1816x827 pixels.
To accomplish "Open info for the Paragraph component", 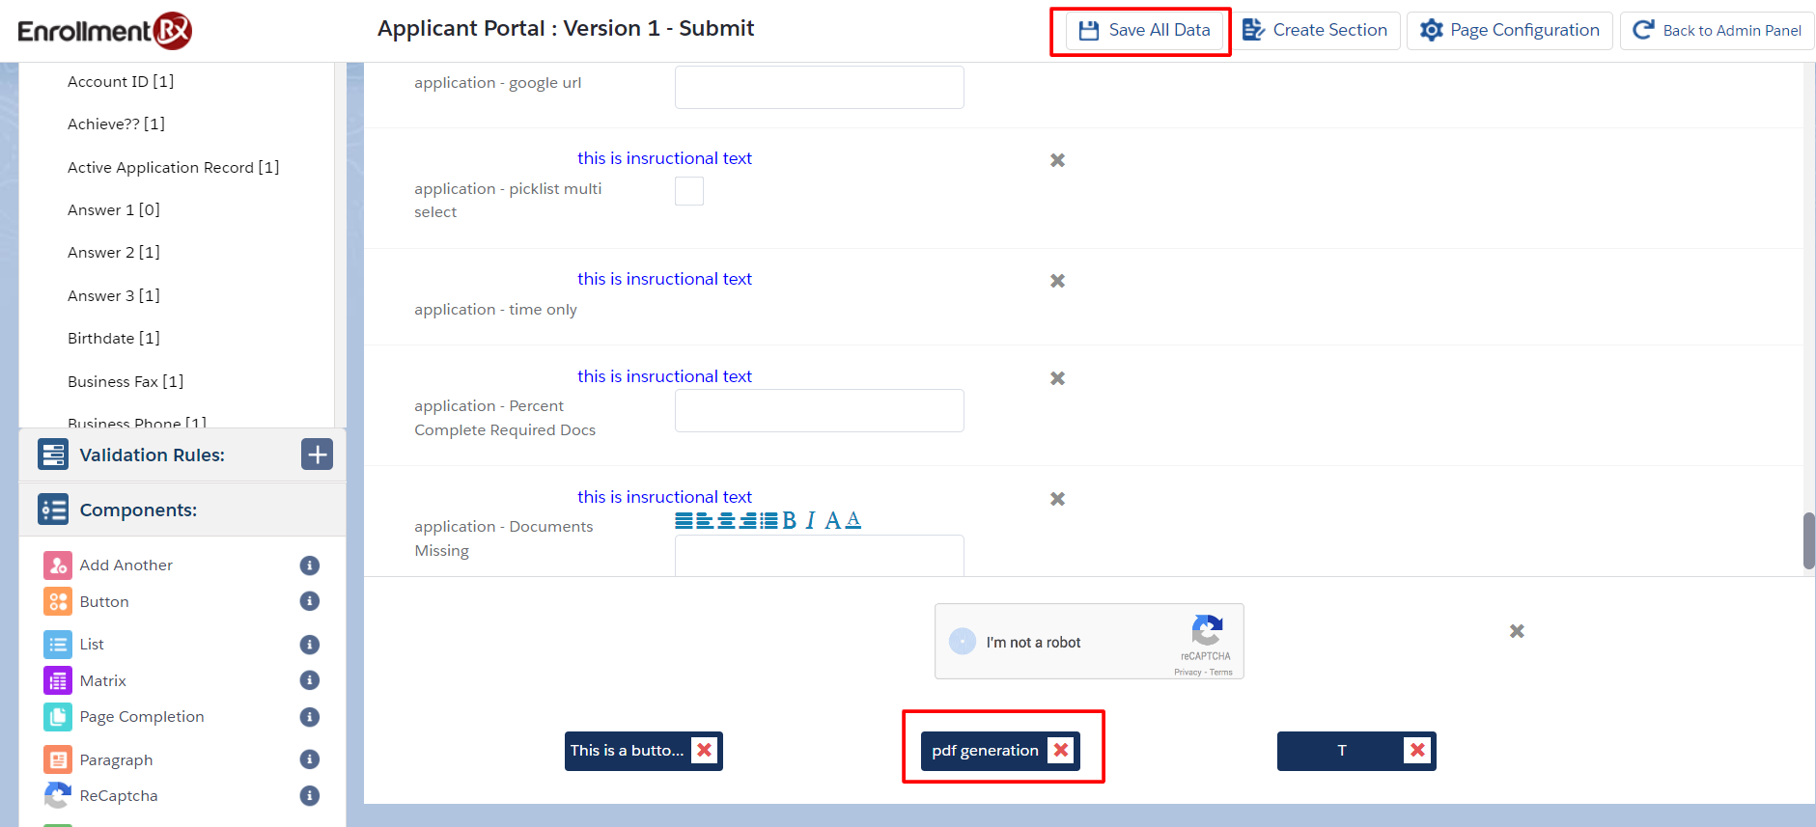I will point(309,759).
